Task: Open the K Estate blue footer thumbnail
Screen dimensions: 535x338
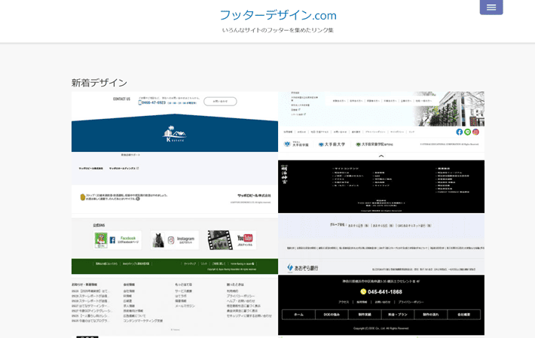Action: pyautogui.click(x=175, y=122)
